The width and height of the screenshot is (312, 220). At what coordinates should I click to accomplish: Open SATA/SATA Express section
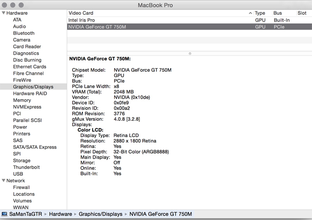coord(35,147)
